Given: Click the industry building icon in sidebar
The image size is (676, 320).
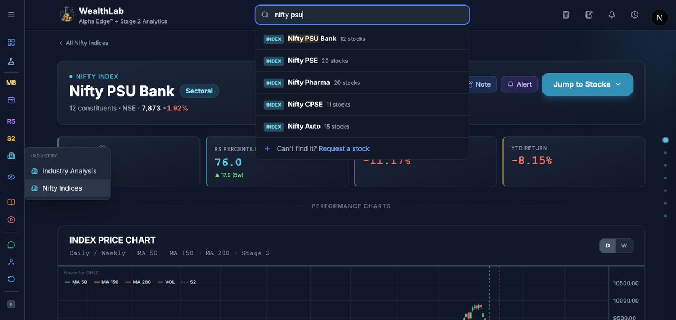Looking at the screenshot, I should coord(11,156).
